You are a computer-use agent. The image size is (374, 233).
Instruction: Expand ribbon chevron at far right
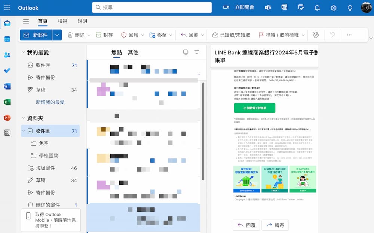coord(371,38)
